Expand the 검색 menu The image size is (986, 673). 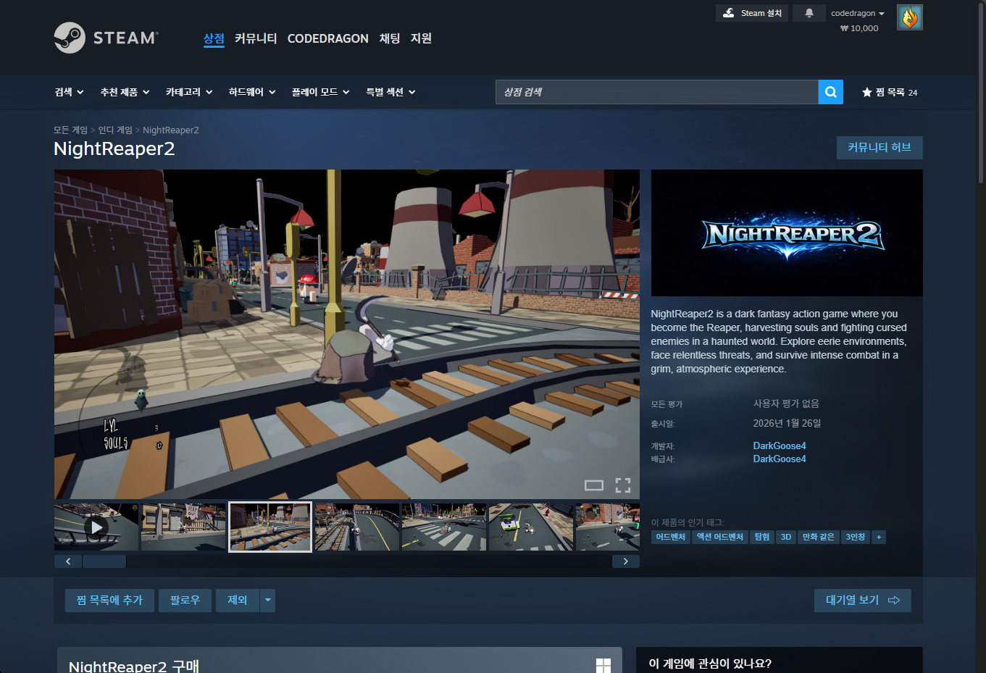[x=70, y=92]
